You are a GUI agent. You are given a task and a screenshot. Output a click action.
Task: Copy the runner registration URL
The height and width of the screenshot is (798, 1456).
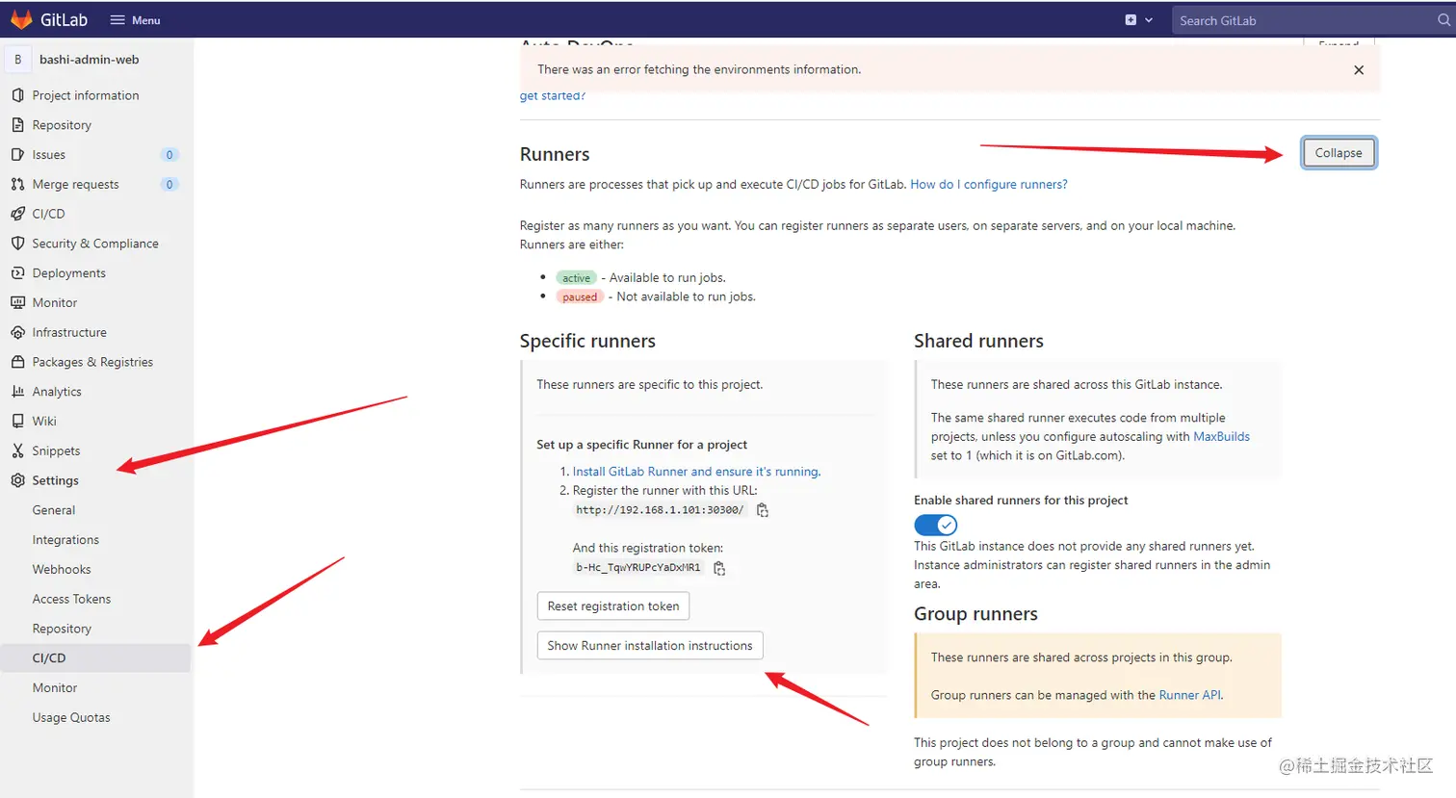[763, 510]
